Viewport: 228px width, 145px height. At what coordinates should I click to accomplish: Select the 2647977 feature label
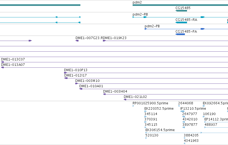(x=190, y=114)
